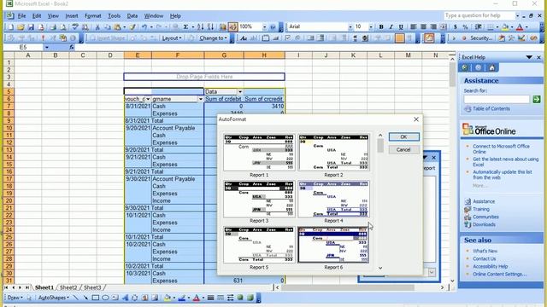Click the Align Left icon

pos(414,26)
